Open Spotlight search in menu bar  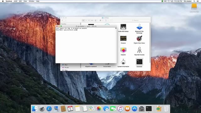pyautogui.click(x=194, y=1)
